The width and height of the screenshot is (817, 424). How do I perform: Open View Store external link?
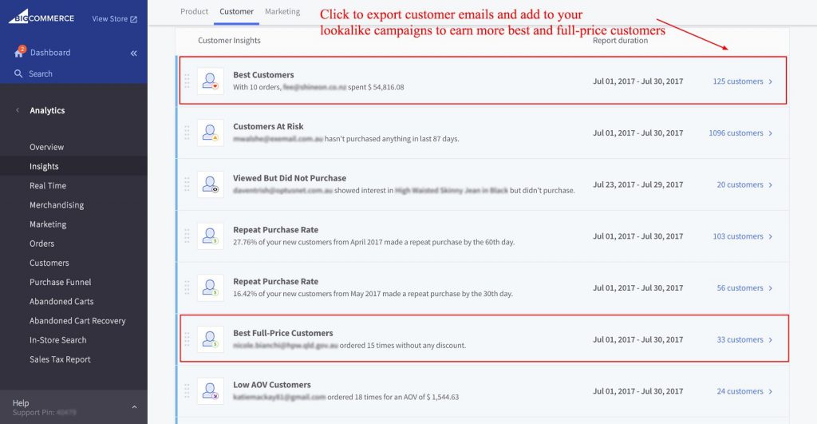[115, 19]
